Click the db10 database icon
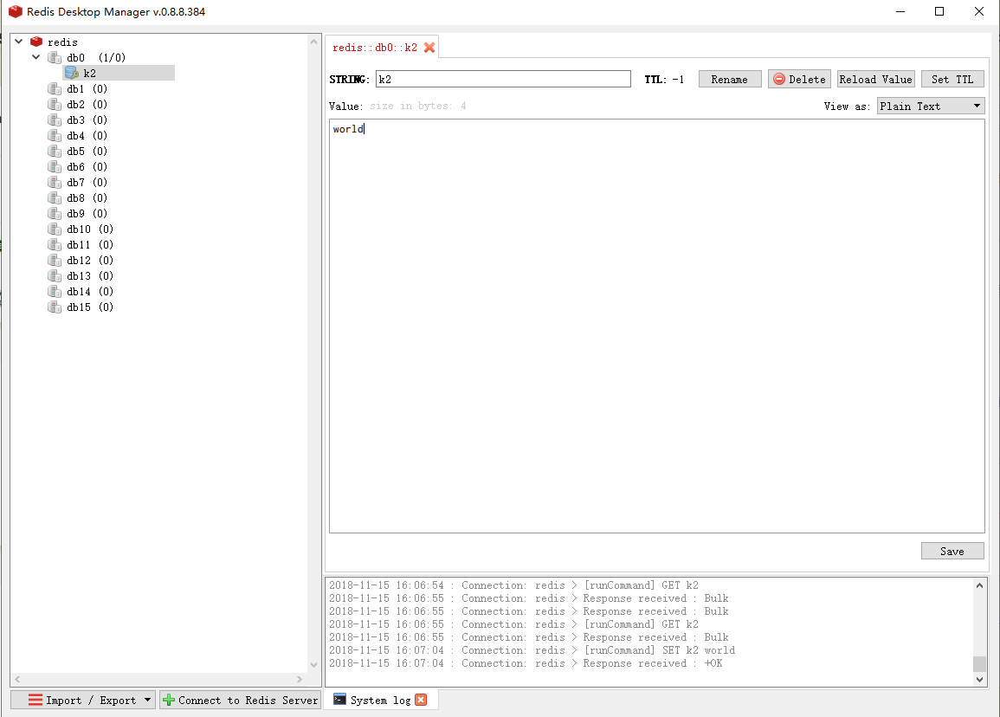Image resolution: width=1000 pixels, height=717 pixels. 55,229
